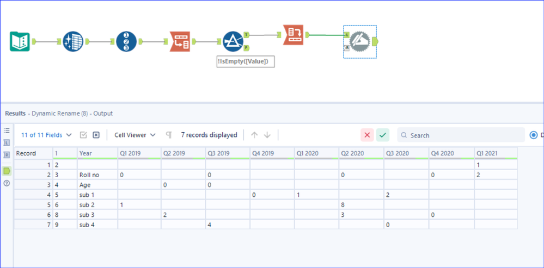Viewport: 544px width, 268px height.
Task: Click the Year column header
Action: (x=97, y=153)
